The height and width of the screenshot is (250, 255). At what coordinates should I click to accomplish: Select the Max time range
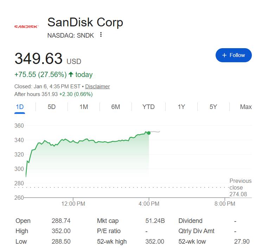pos(246,107)
